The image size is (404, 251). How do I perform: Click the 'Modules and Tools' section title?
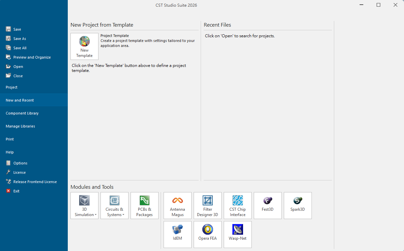pyautogui.click(x=92, y=187)
